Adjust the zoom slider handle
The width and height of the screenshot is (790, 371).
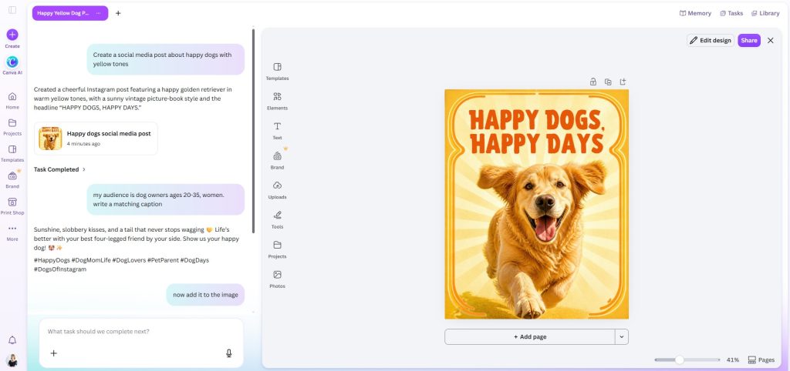[679, 360]
